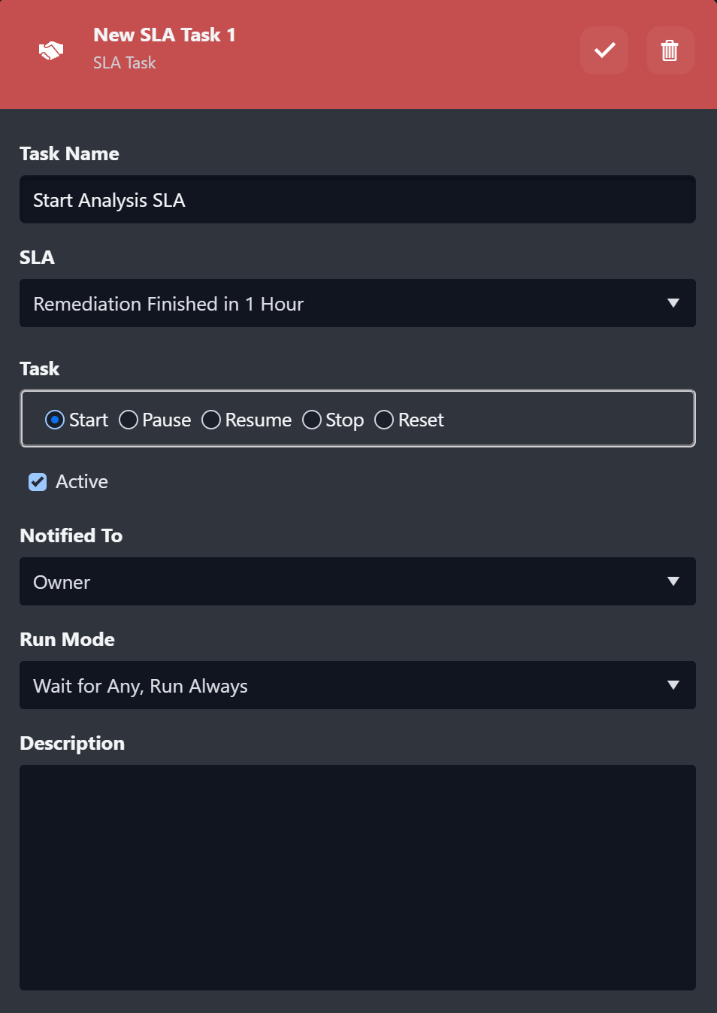
Task: Choose the Resume radio option
Action: (x=211, y=420)
